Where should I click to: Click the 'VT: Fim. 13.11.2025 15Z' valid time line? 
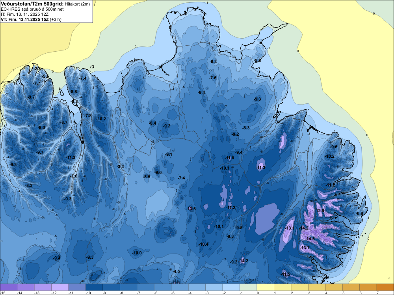tap(25, 19)
